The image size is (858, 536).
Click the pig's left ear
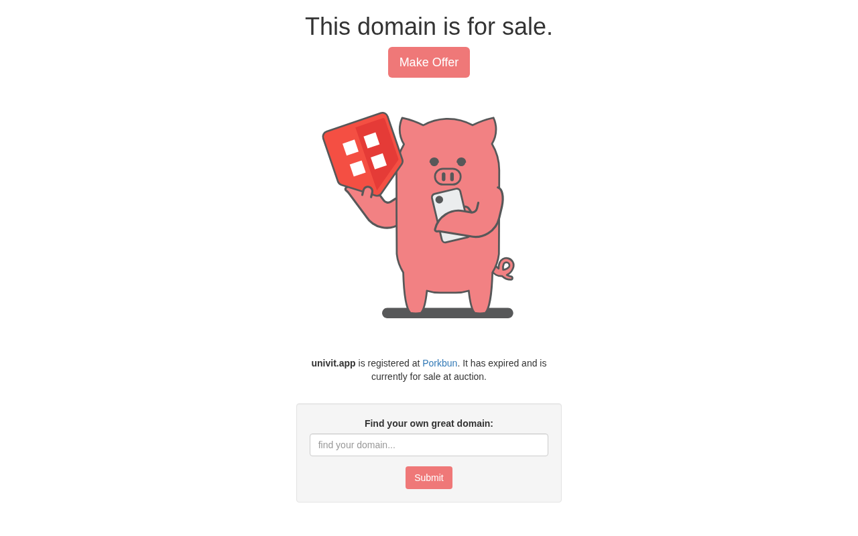[409, 131]
